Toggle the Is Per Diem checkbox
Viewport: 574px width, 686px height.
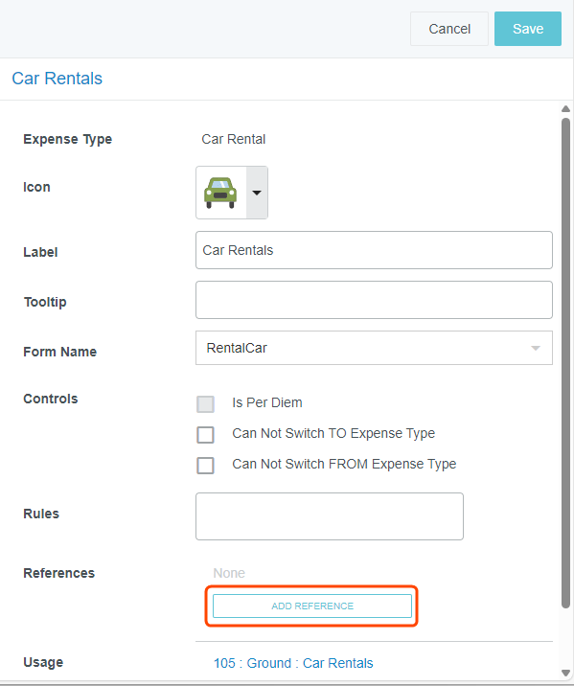point(205,404)
